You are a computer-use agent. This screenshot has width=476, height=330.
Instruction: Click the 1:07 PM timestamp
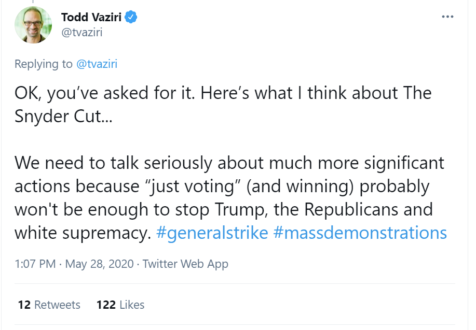pyautogui.click(x=34, y=264)
